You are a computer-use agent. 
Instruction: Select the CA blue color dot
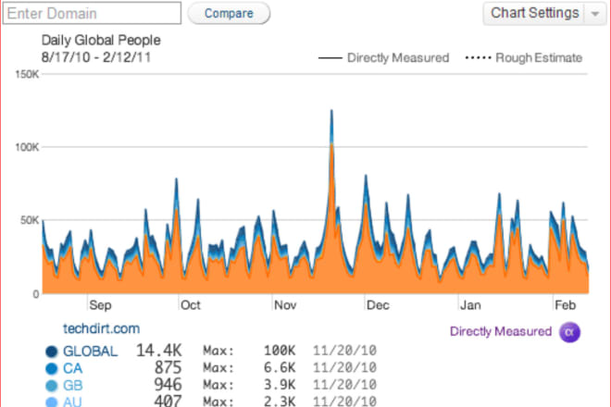tap(52, 368)
